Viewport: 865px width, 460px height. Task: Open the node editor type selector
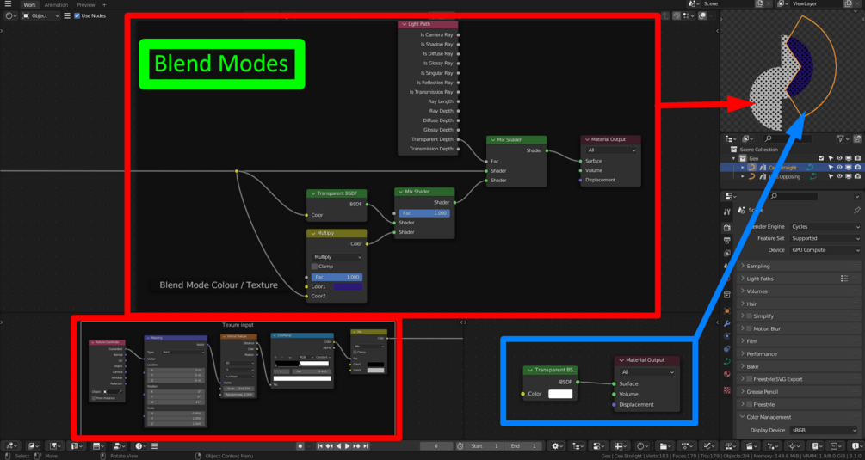click(9, 16)
